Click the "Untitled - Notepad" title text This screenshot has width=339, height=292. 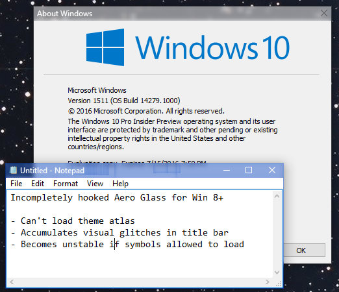coord(52,171)
